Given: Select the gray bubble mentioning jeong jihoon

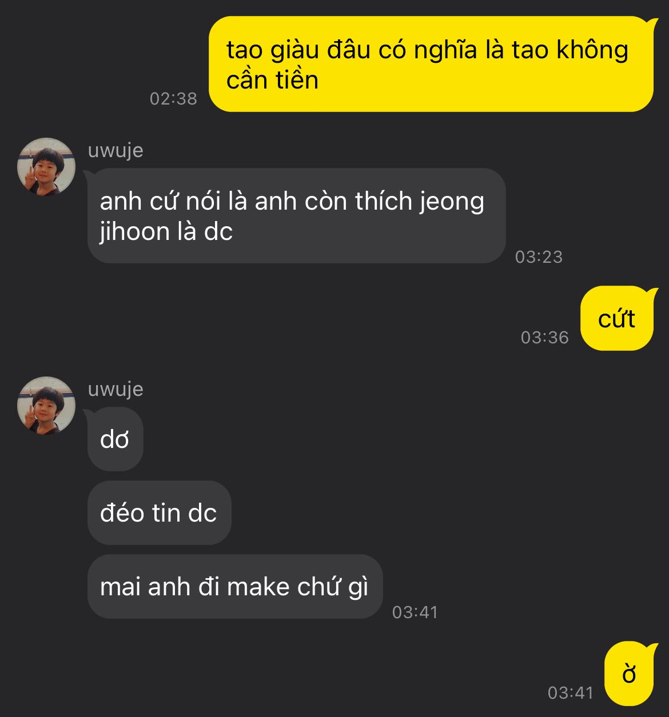Looking at the screenshot, I should point(296,216).
